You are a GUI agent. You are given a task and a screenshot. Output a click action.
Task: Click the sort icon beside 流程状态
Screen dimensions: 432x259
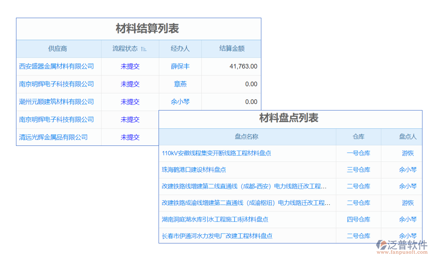point(144,49)
